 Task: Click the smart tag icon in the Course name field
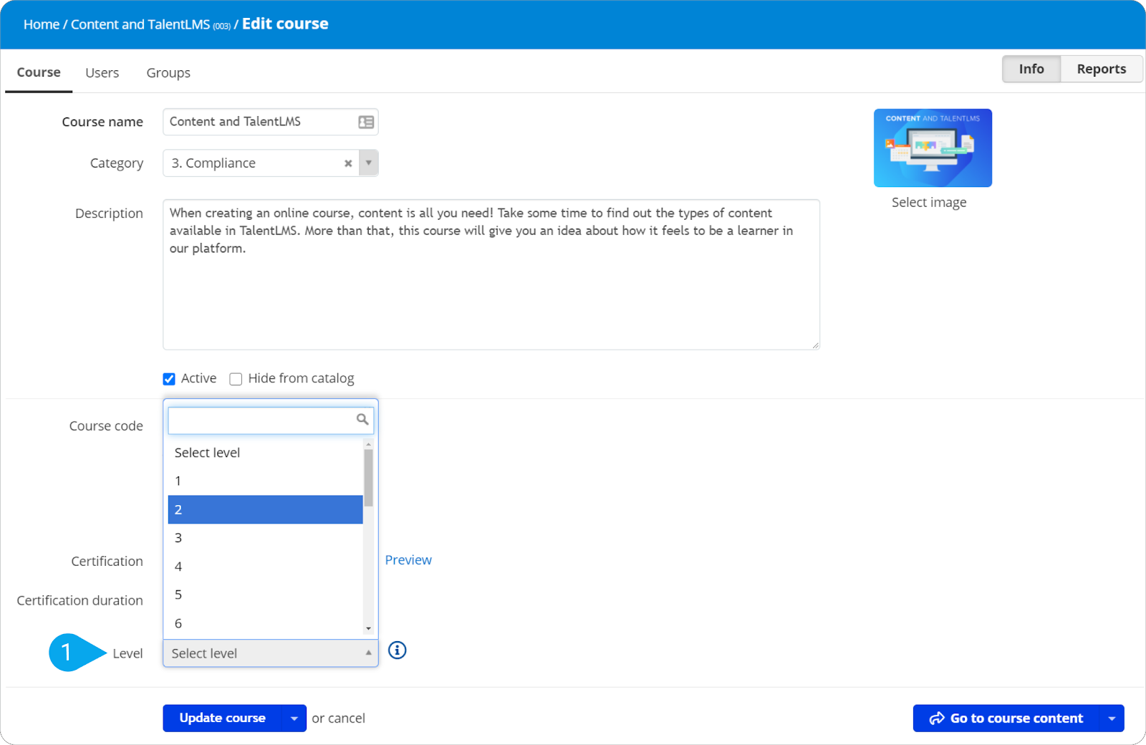tap(366, 122)
